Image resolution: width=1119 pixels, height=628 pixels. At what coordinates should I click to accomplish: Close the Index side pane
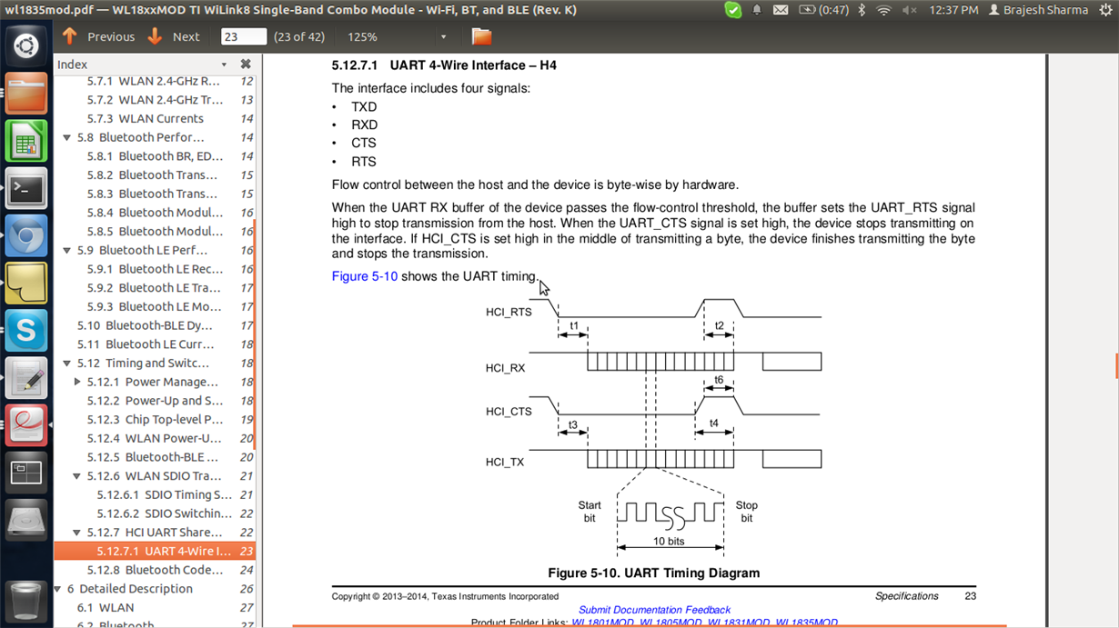pyautogui.click(x=246, y=64)
